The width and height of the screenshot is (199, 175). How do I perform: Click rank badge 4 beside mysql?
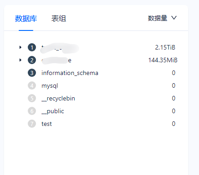tap(32, 85)
